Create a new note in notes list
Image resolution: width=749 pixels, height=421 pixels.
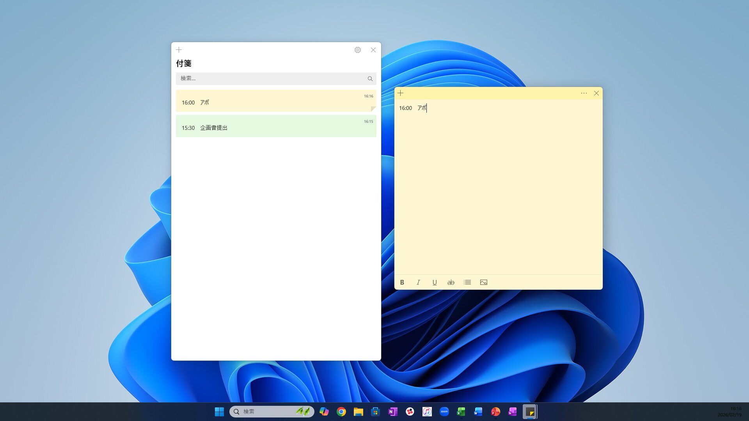(x=179, y=50)
